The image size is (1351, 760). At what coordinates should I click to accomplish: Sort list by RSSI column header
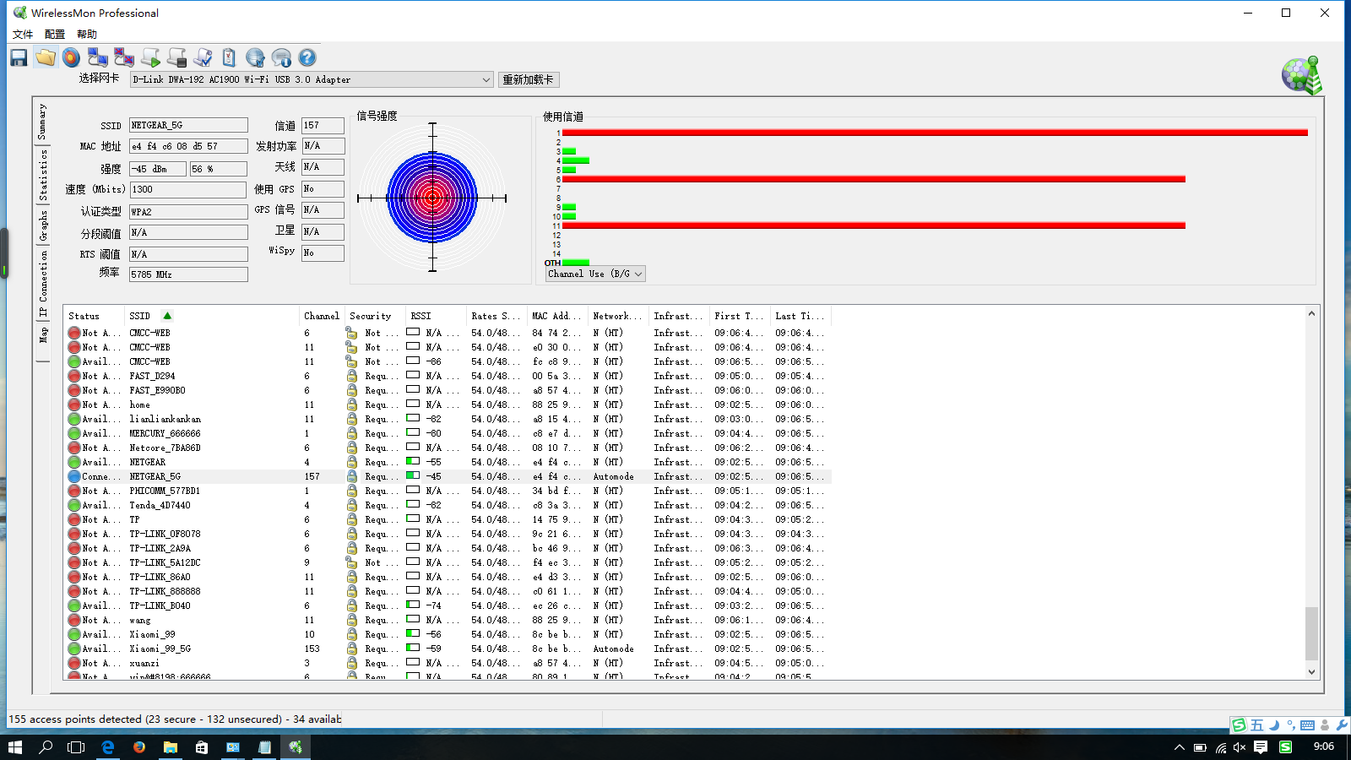[x=436, y=316]
